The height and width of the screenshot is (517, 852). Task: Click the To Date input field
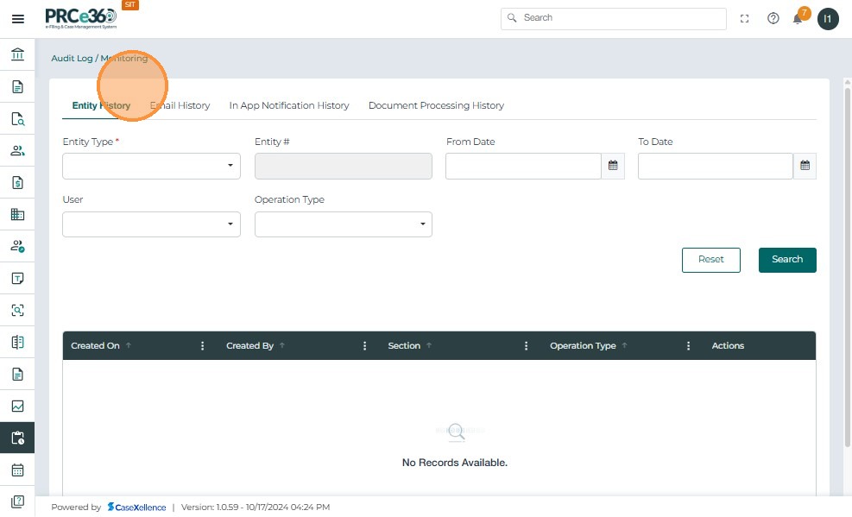715,166
